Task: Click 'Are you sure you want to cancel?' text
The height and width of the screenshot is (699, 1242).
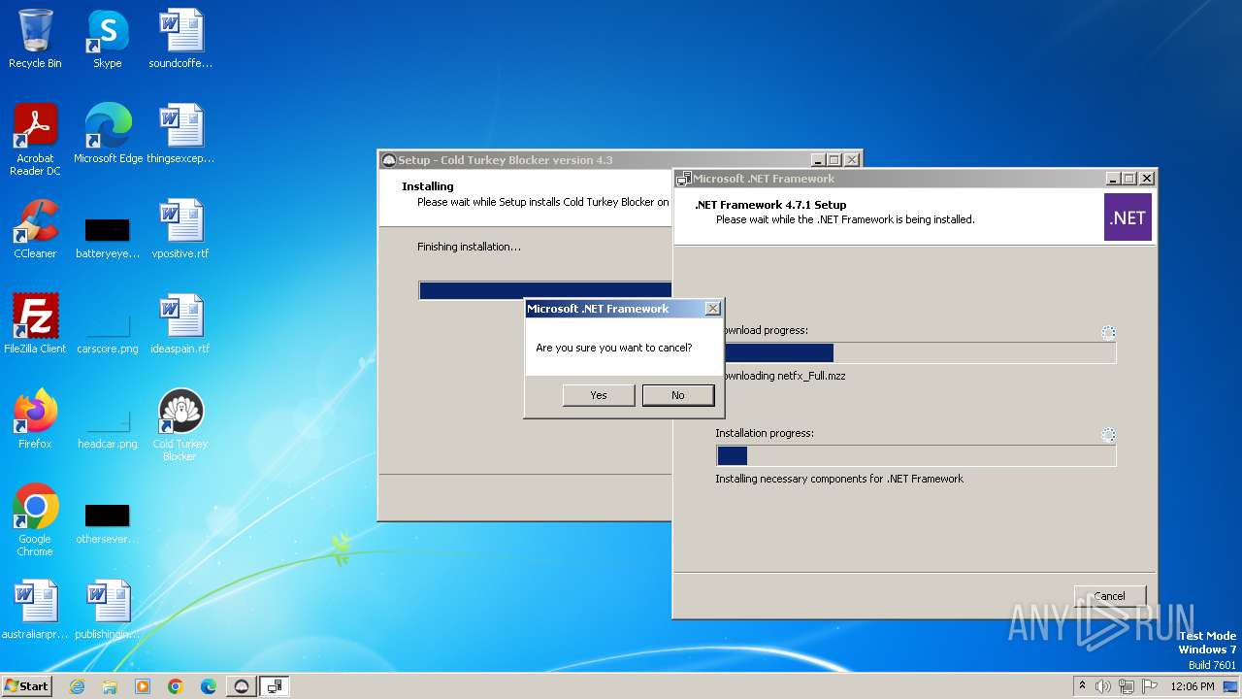Action: tap(614, 348)
